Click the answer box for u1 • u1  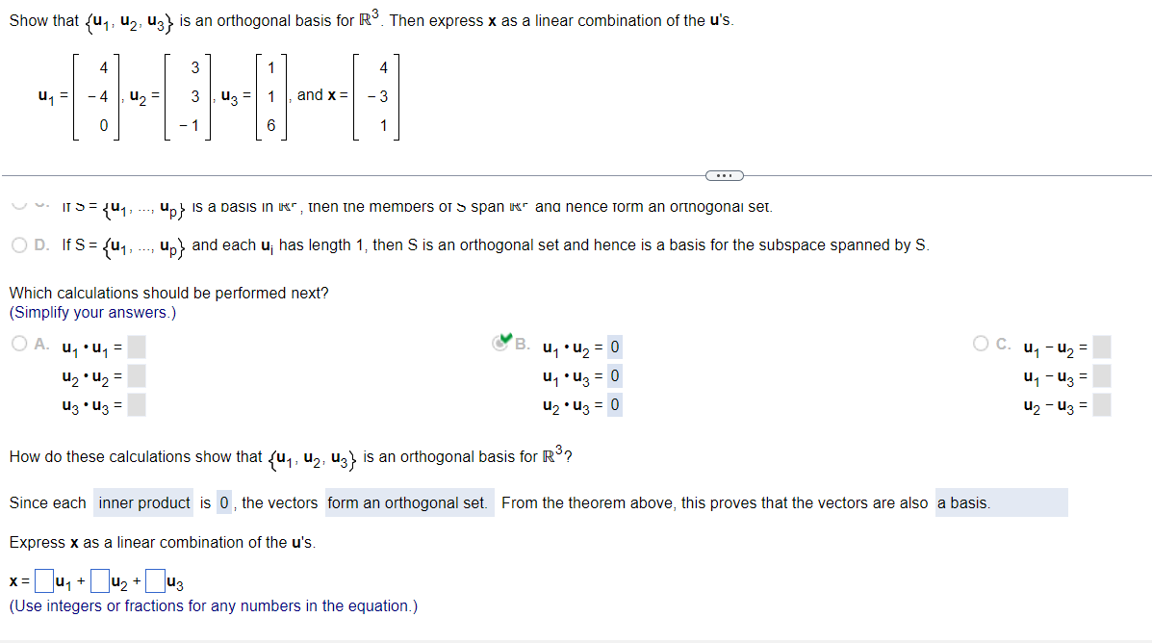135,347
